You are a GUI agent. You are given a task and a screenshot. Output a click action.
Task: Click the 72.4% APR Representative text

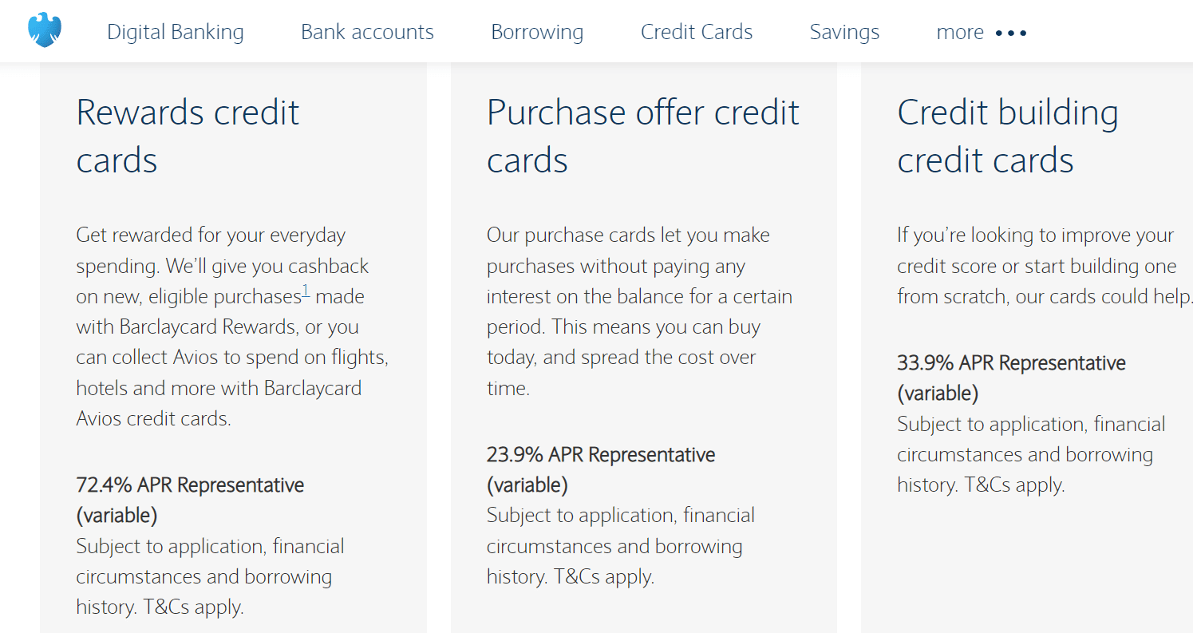pos(190,485)
